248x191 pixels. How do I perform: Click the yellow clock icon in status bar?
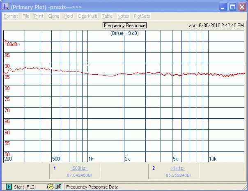[50, 187]
